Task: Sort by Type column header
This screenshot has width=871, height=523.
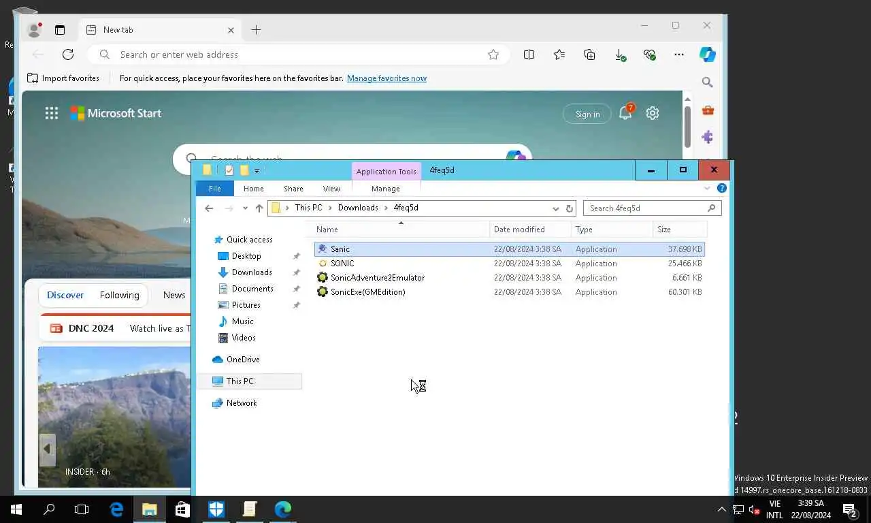Action: tap(612, 229)
